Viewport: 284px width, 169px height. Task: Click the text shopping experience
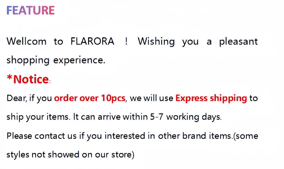point(56,60)
